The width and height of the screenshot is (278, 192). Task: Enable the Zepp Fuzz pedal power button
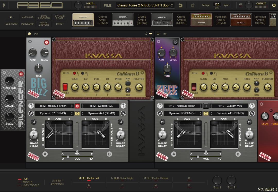[x=175, y=42]
